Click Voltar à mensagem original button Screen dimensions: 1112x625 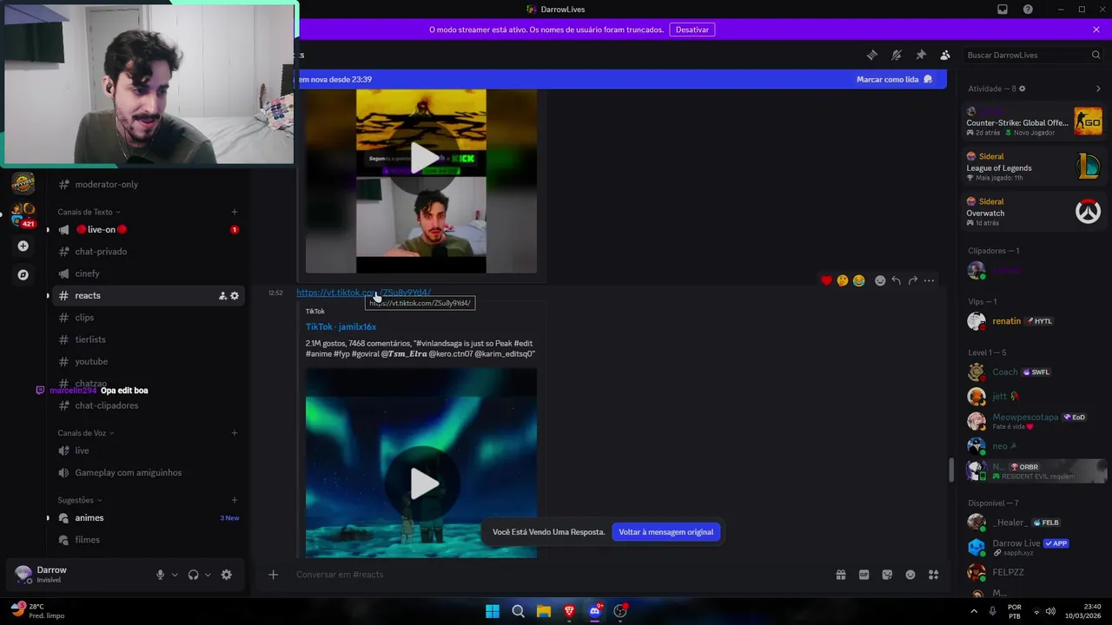point(666,532)
